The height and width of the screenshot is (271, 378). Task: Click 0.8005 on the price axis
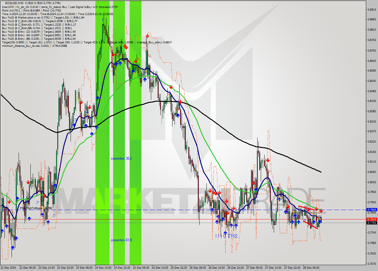pyautogui.click(x=372, y=182)
